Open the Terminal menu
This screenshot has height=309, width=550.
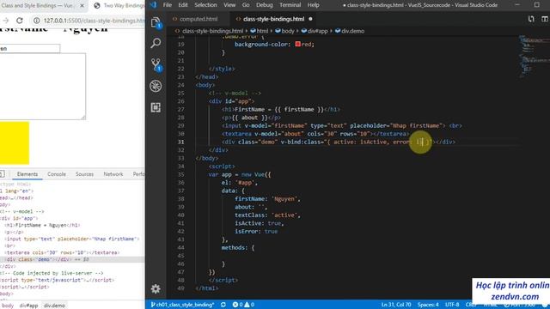290,5
